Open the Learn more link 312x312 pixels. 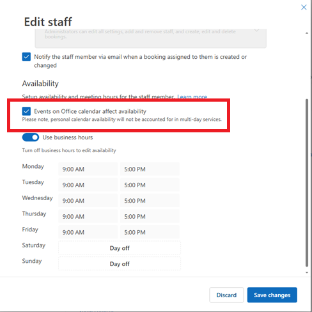pos(192,97)
